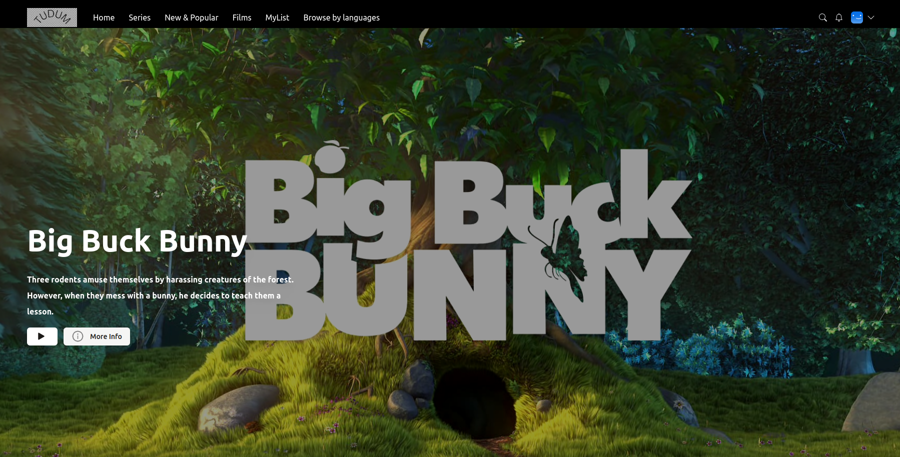Screen dimensions: 900x457
Task: Click the Big Buck Bunny title heading
Action: pyautogui.click(x=138, y=241)
